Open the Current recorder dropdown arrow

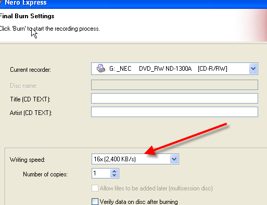click(x=253, y=69)
